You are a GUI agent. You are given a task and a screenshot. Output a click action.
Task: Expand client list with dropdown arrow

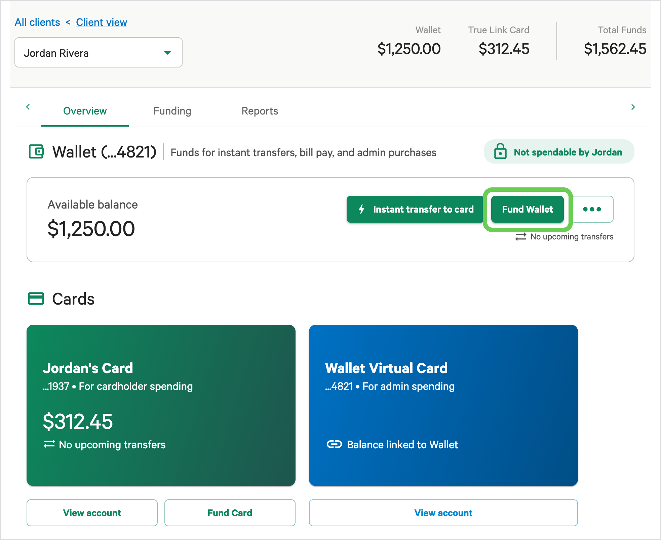tap(167, 53)
